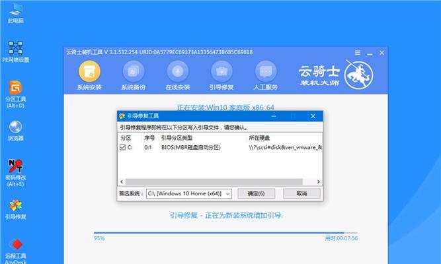The image size is (441, 264).
Task: Select the 引导修复 toolbar icon in 云骑士
Action: [221, 75]
